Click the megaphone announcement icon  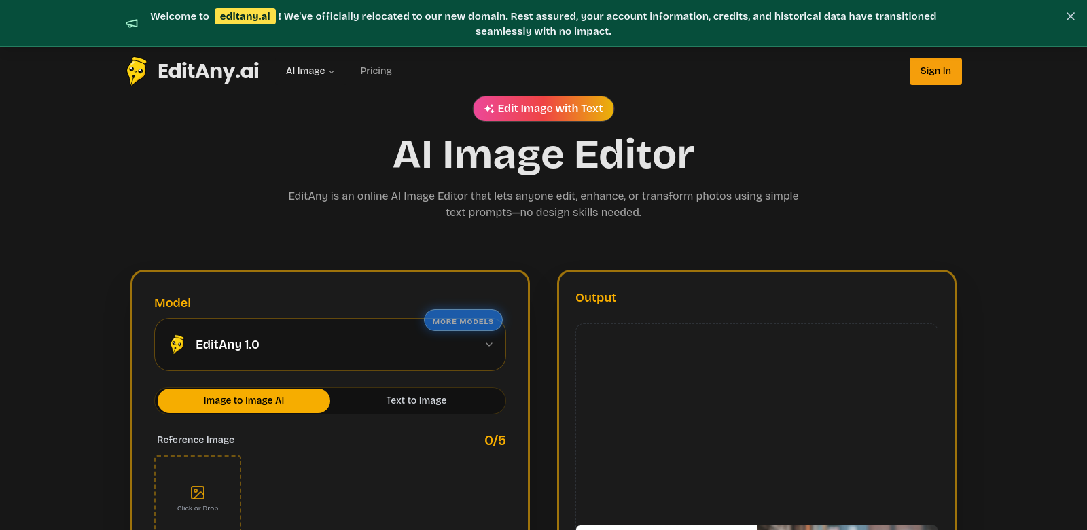point(132,24)
